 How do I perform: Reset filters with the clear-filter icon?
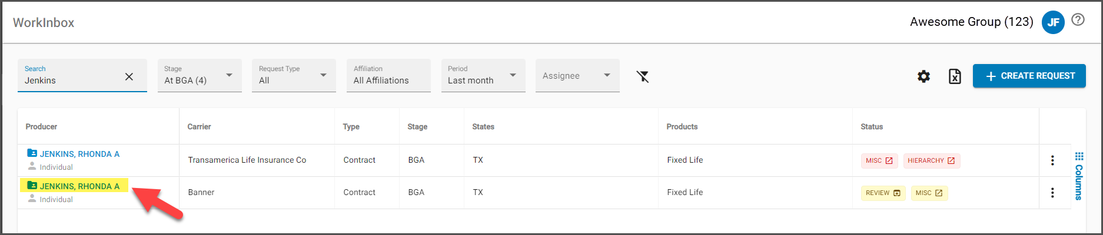point(643,76)
